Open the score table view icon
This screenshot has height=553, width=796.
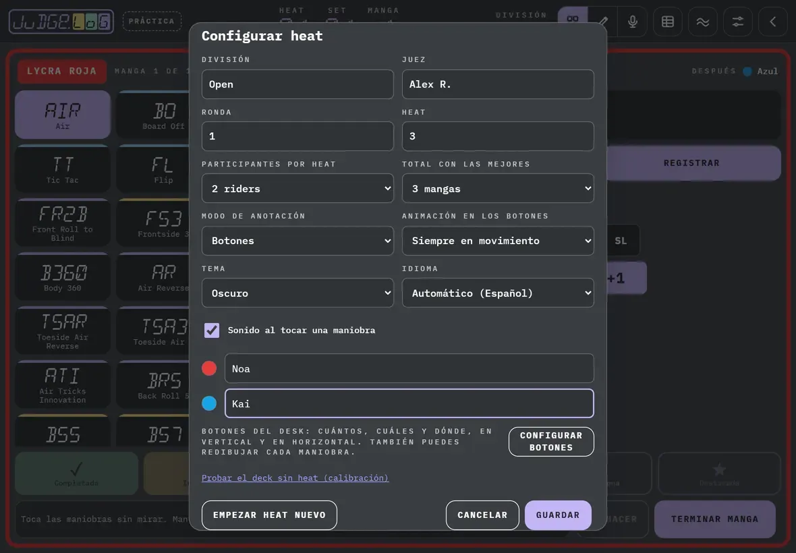coord(668,22)
